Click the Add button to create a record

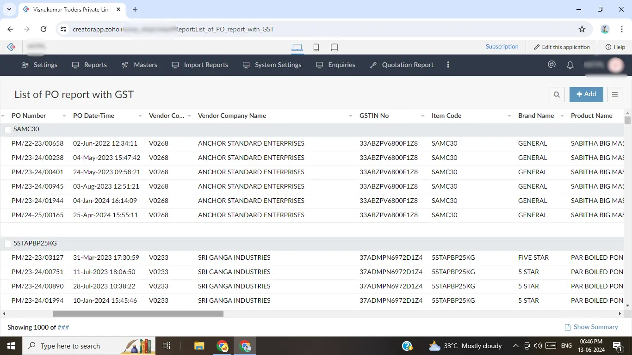point(586,94)
